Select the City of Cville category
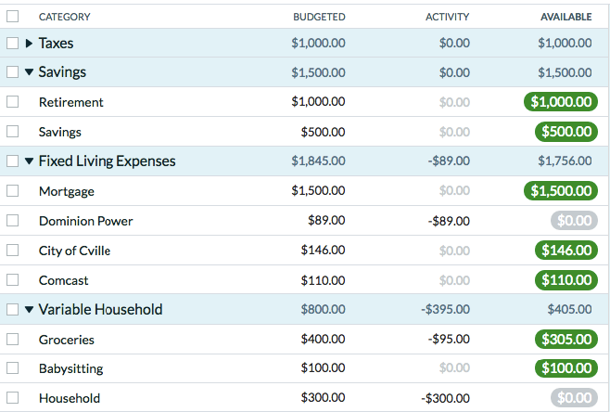The height and width of the screenshot is (412, 610). click(x=76, y=251)
